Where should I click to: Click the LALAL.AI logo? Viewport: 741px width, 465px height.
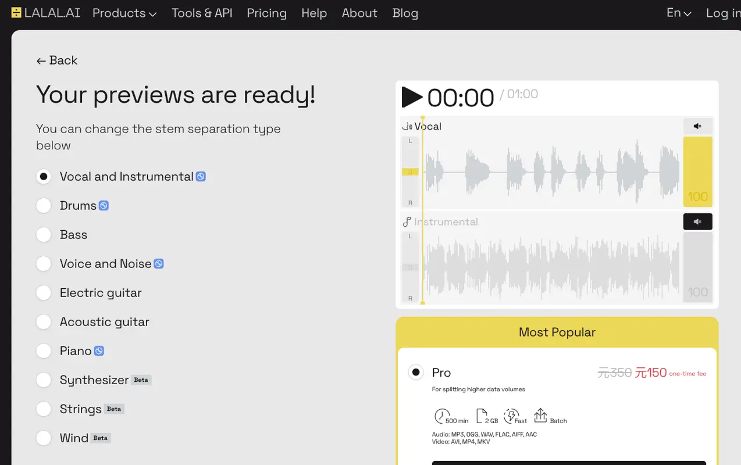(45, 13)
